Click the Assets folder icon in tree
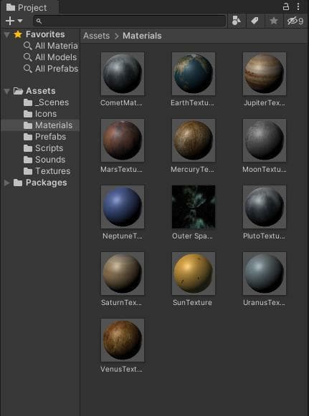The image size is (309, 416). 18,91
